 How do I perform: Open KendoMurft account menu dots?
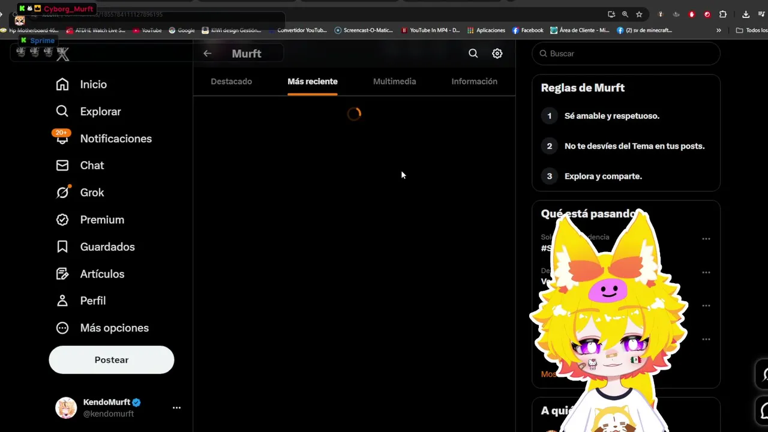[176, 407]
